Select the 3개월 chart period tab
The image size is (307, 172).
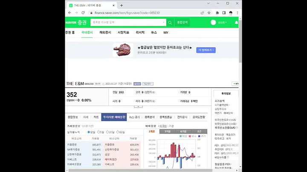(x=168, y=132)
